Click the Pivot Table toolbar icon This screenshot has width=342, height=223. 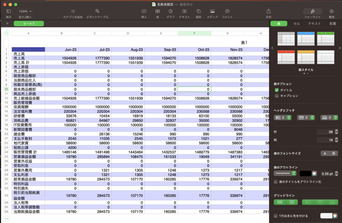pyautogui.click(x=97, y=11)
